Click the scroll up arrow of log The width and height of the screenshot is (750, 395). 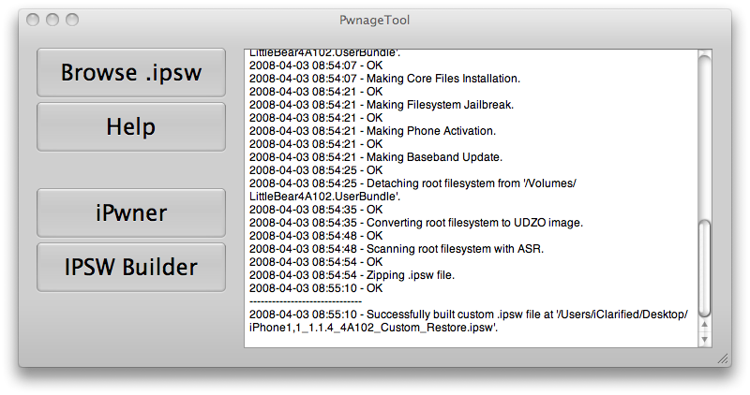click(x=704, y=328)
